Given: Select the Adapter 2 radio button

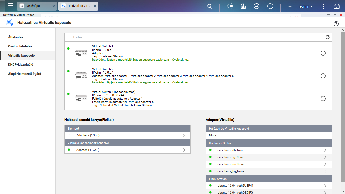Looking at the screenshot, I should tap(69, 135).
